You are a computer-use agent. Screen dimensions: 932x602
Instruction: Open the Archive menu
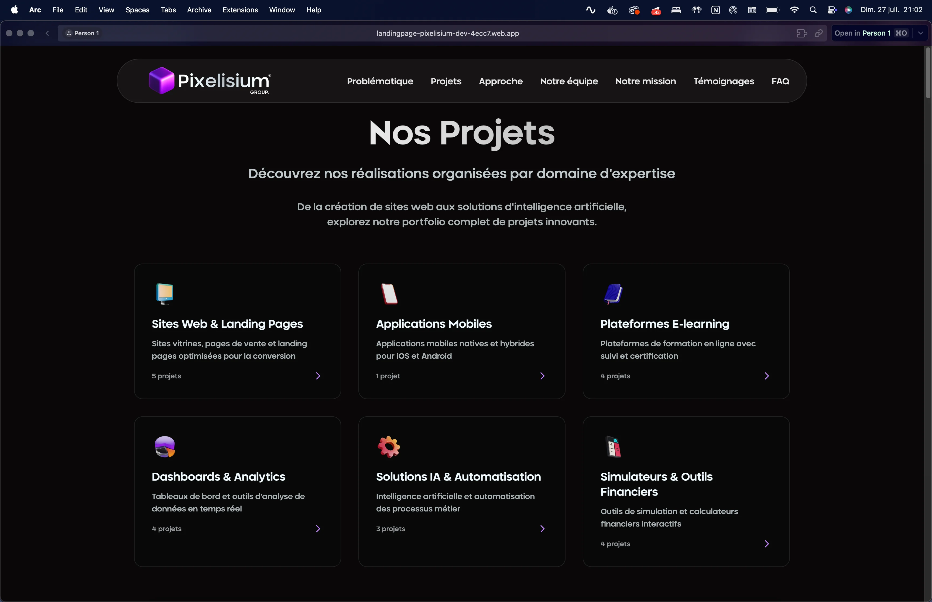[x=199, y=10]
